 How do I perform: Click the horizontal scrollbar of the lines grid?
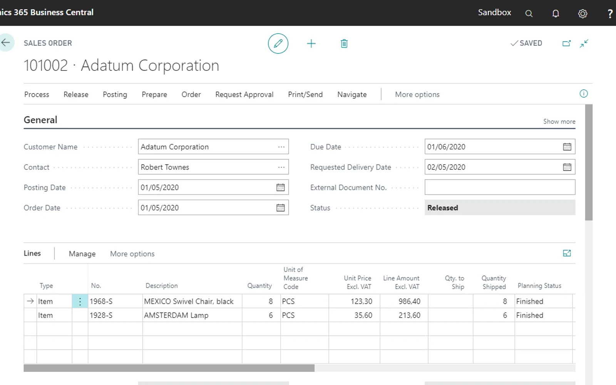pos(169,368)
